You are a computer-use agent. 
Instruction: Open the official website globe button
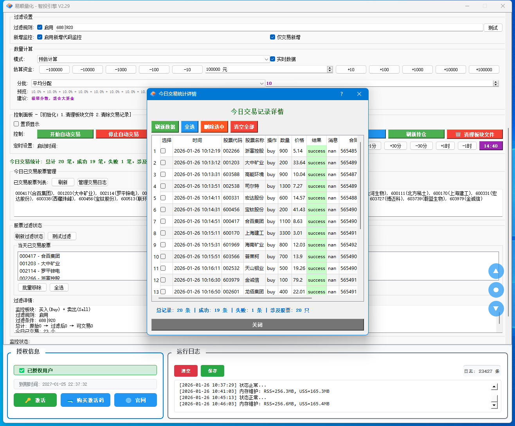pyautogui.click(x=135, y=400)
